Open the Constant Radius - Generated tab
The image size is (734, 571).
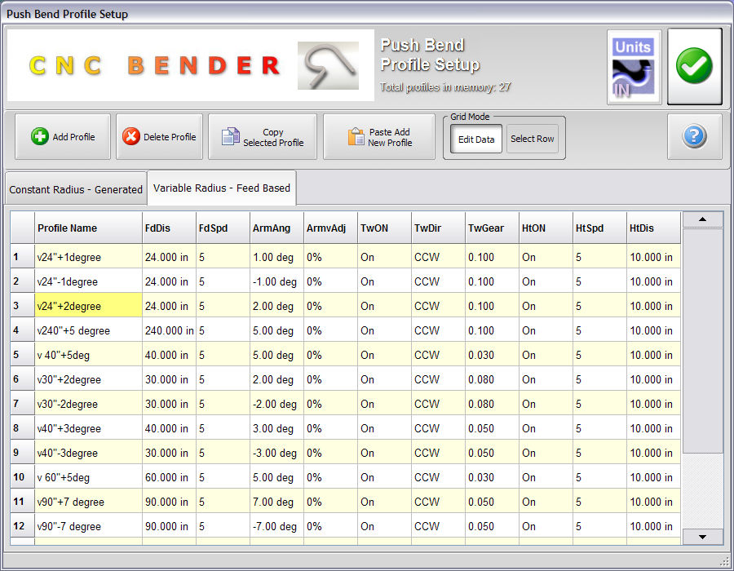point(76,189)
